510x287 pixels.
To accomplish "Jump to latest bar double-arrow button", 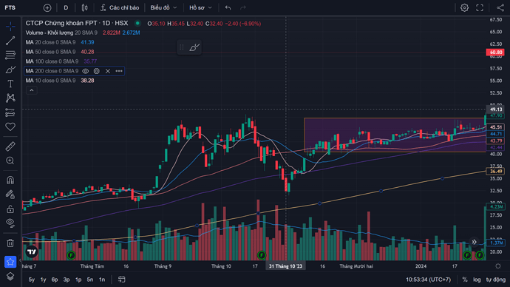I will pos(475,242).
